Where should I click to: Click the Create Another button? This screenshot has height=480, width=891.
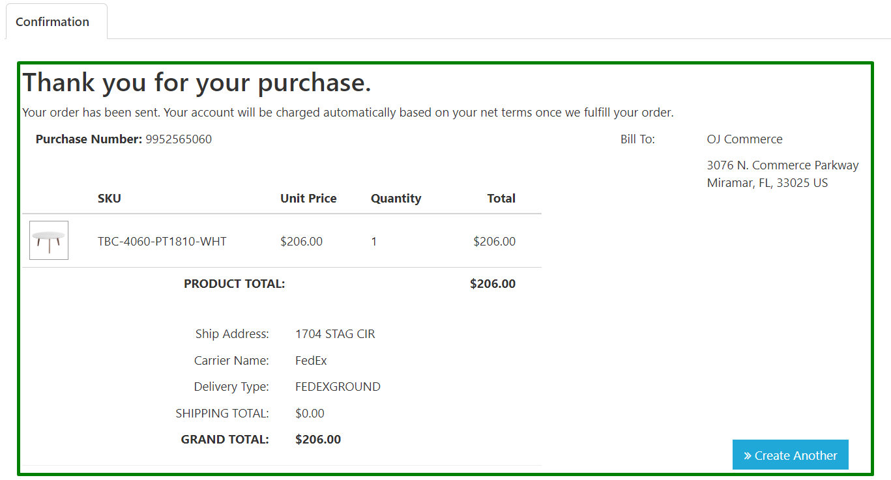coord(790,455)
